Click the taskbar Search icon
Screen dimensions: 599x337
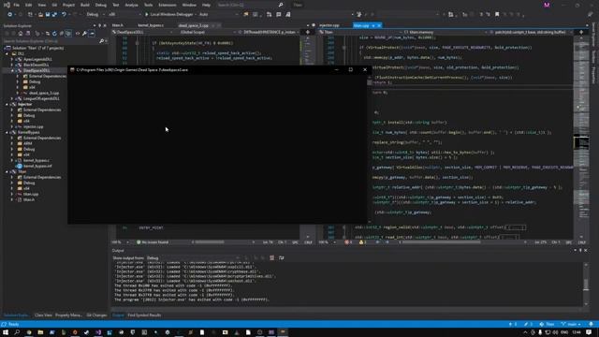[x=17, y=332]
